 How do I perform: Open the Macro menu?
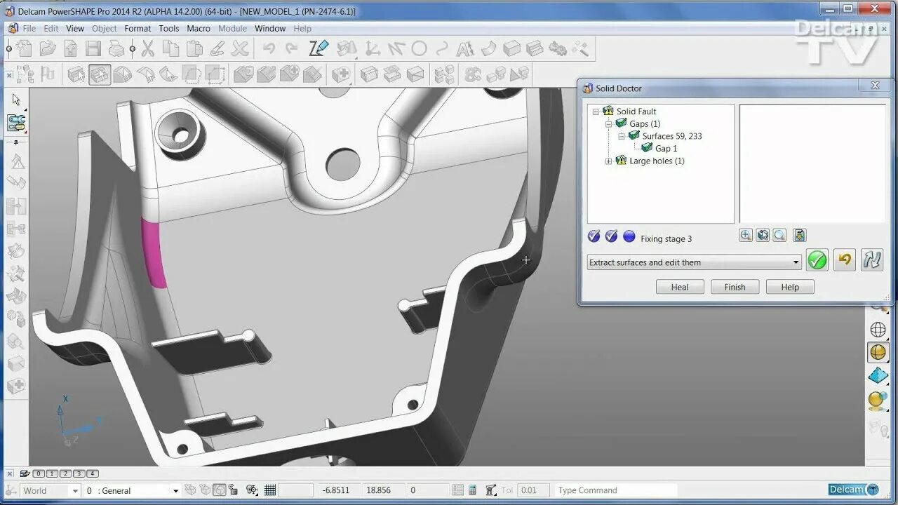[199, 29]
